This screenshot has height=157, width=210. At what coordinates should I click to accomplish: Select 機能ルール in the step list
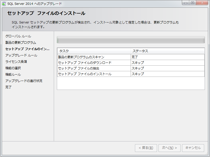coord(13,75)
